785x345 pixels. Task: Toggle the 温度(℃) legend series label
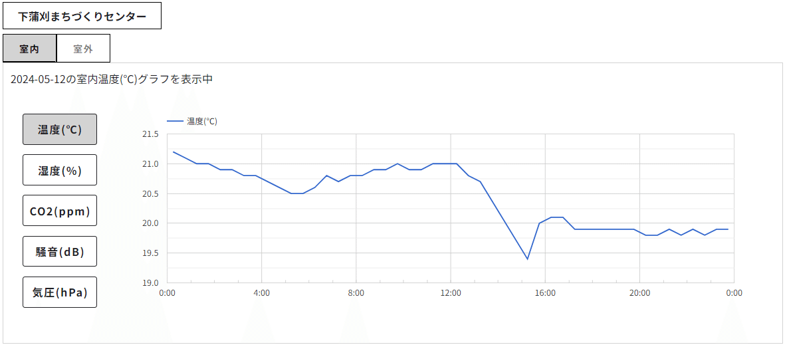(x=202, y=122)
